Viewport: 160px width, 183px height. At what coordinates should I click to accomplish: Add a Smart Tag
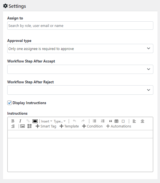(46, 126)
